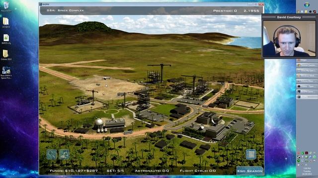Click the David Courtney webcam thumbnail
Viewport: 318px width, 178px height.
[x=289, y=38]
